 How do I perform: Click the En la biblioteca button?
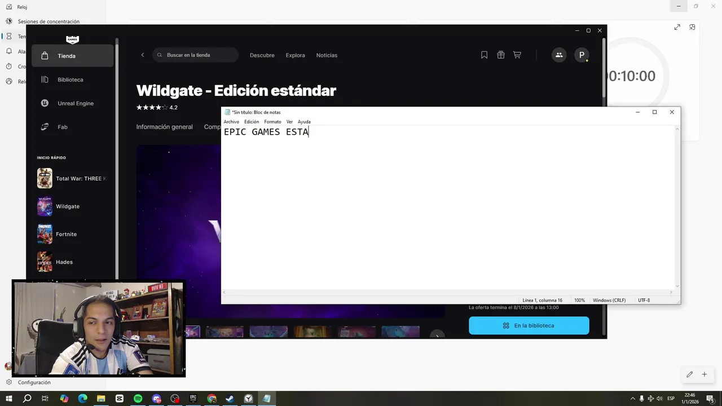529,325
